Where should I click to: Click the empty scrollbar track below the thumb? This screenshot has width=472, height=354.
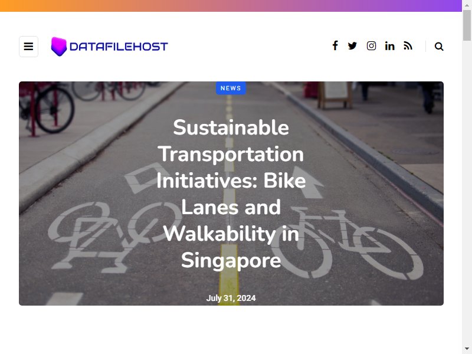point(467,193)
